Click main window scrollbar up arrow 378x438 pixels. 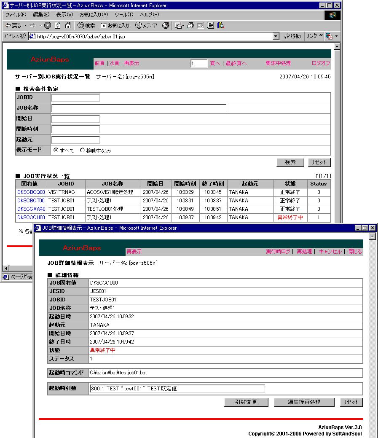click(337, 47)
